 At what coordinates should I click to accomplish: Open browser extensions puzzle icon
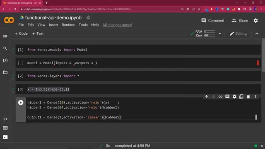pyautogui.click(x=239, y=9)
